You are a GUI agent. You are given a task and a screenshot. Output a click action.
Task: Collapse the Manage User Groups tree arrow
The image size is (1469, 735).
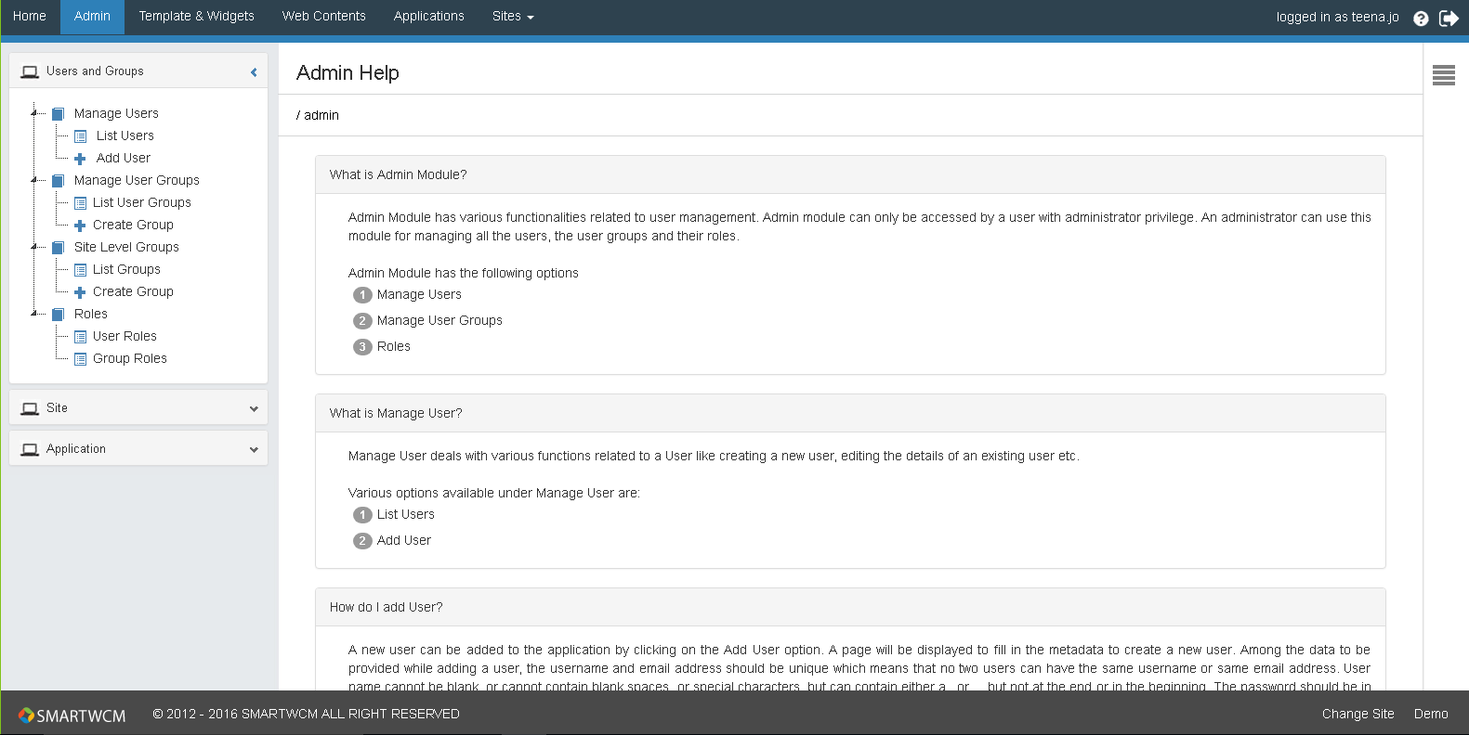pyautogui.click(x=34, y=180)
